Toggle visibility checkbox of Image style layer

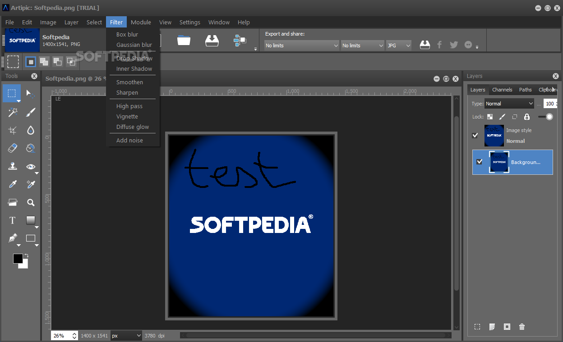(x=475, y=135)
